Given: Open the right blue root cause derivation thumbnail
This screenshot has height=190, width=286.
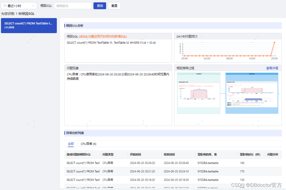Looking at the screenshot, I should click(252, 93).
